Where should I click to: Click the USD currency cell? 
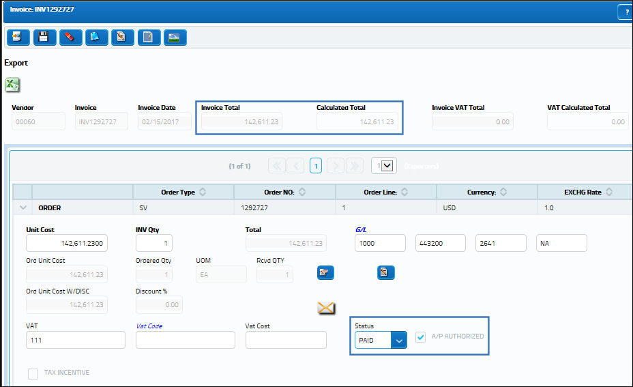pos(487,207)
